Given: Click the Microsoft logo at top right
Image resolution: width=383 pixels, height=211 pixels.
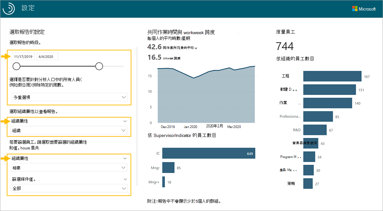Looking at the screenshot, I should (364, 9).
